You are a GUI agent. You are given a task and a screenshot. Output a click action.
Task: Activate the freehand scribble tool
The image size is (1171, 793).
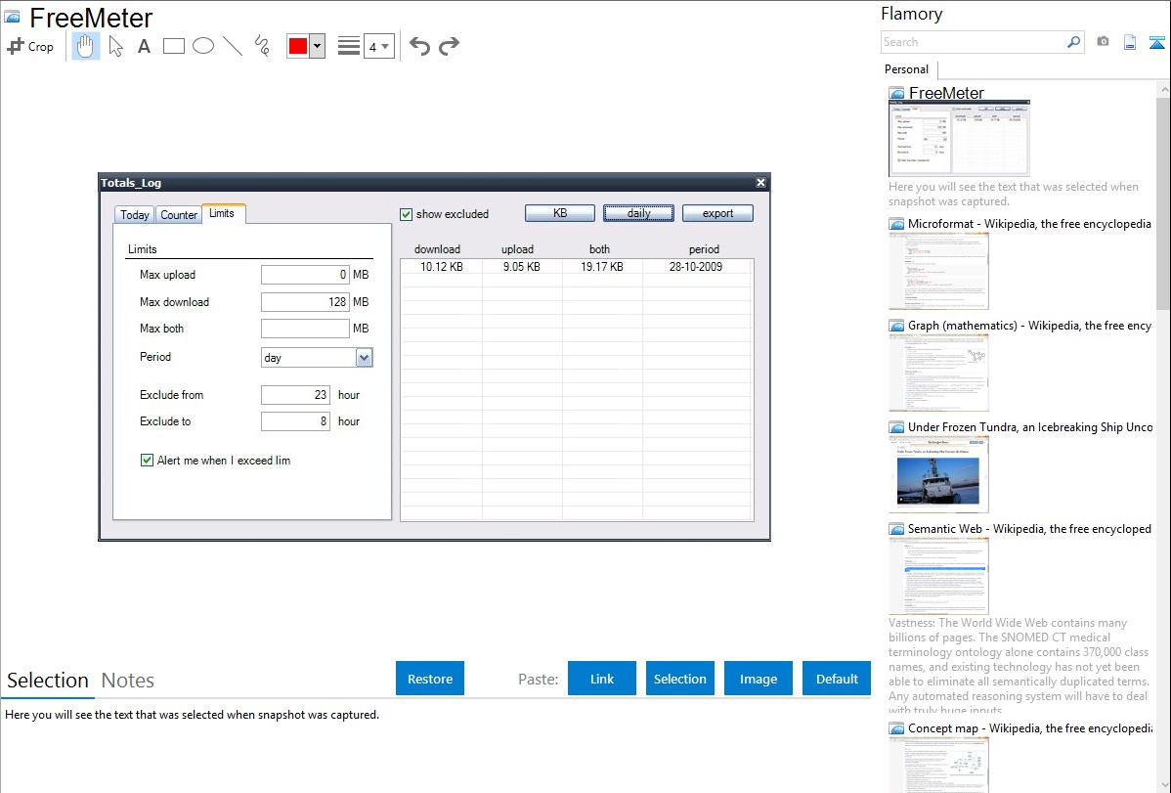(262, 46)
